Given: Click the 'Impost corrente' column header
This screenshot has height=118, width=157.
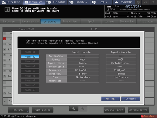Looking at the screenshot, I should point(81,52).
